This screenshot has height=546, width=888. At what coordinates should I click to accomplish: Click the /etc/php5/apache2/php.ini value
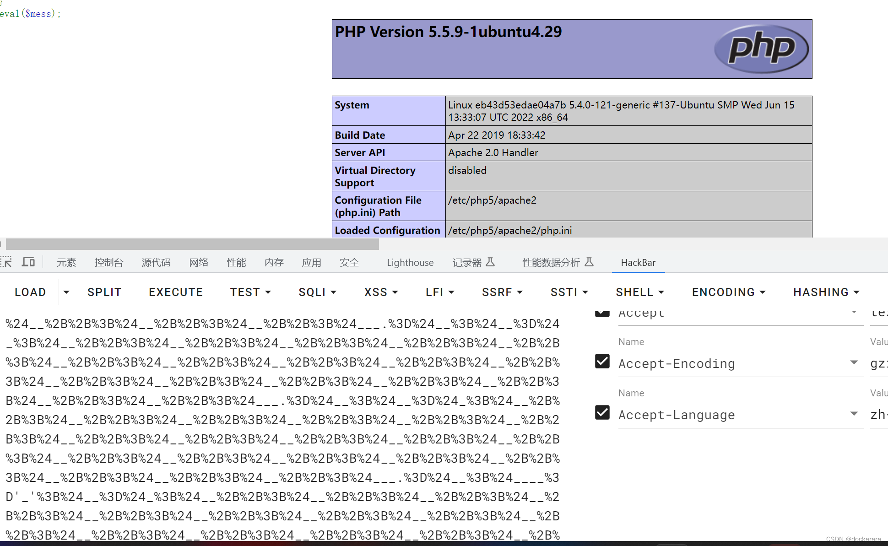click(x=510, y=230)
